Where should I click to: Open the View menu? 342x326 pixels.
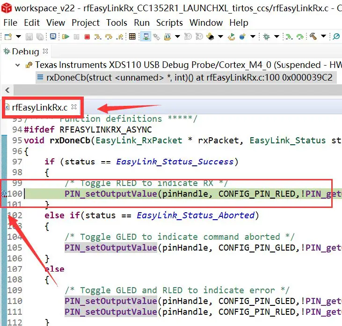(56, 22)
